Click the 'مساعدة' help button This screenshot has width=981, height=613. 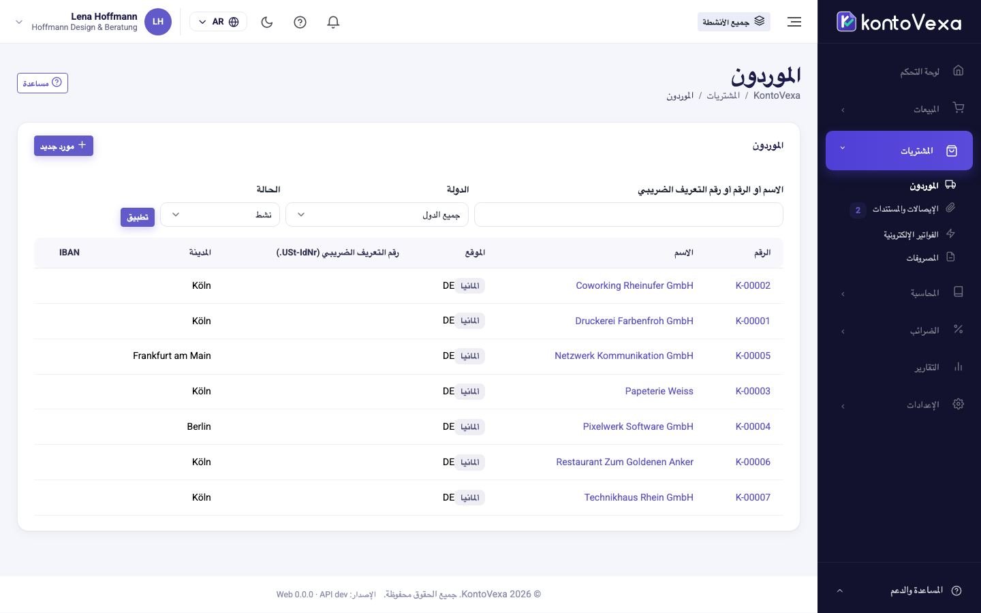point(42,83)
